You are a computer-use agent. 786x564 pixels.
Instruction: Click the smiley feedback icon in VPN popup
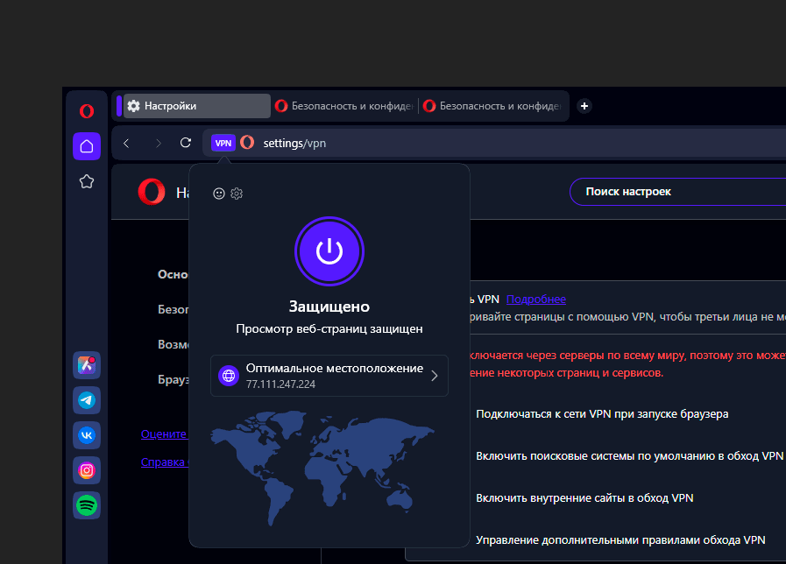219,194
